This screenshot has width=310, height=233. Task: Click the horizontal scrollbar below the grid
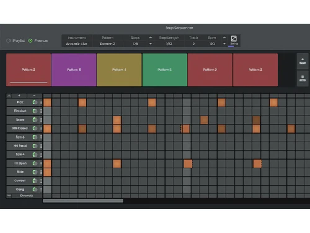pyautogui.click(x=83, y=201)
